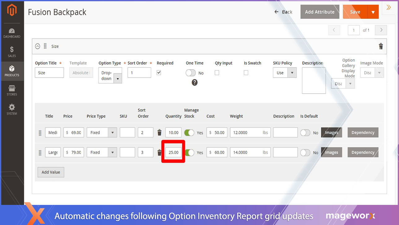This screenshot has height=225, width=399.
Task: Delete the Size option using the trash icon
Action: tap(381, 46)
